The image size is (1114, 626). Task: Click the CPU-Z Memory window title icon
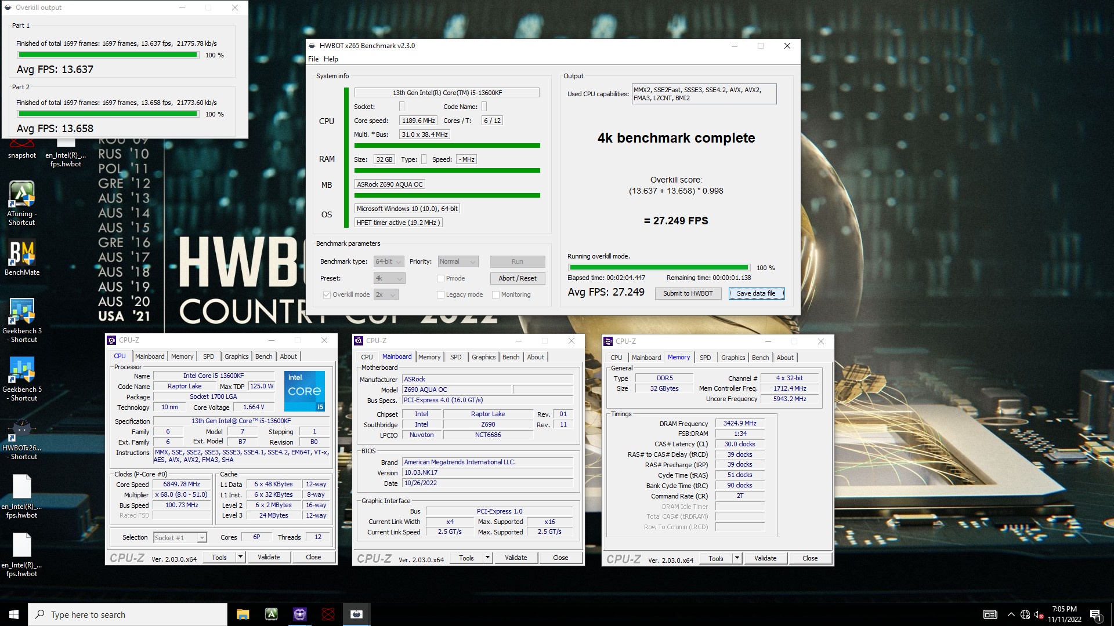coord(608,341)
